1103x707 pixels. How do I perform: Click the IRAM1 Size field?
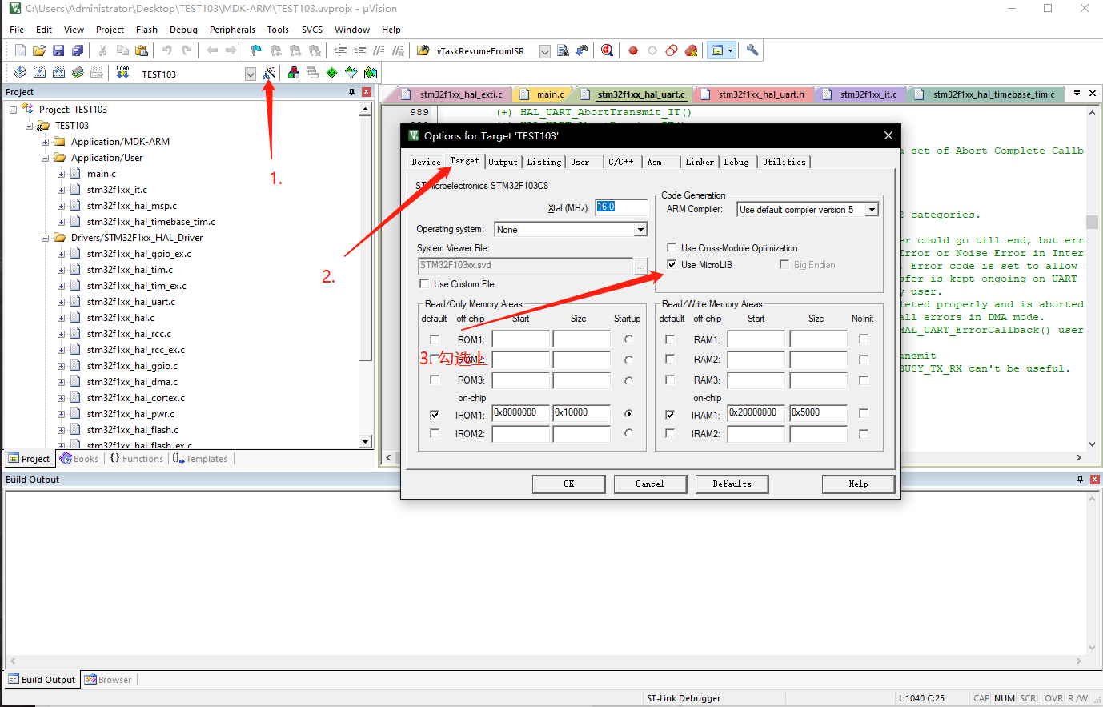pos(818,413)
